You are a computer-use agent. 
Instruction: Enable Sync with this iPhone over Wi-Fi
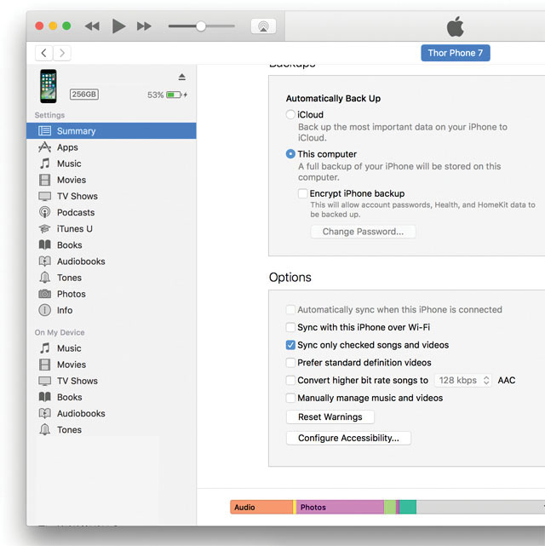[x=290, y=327]
